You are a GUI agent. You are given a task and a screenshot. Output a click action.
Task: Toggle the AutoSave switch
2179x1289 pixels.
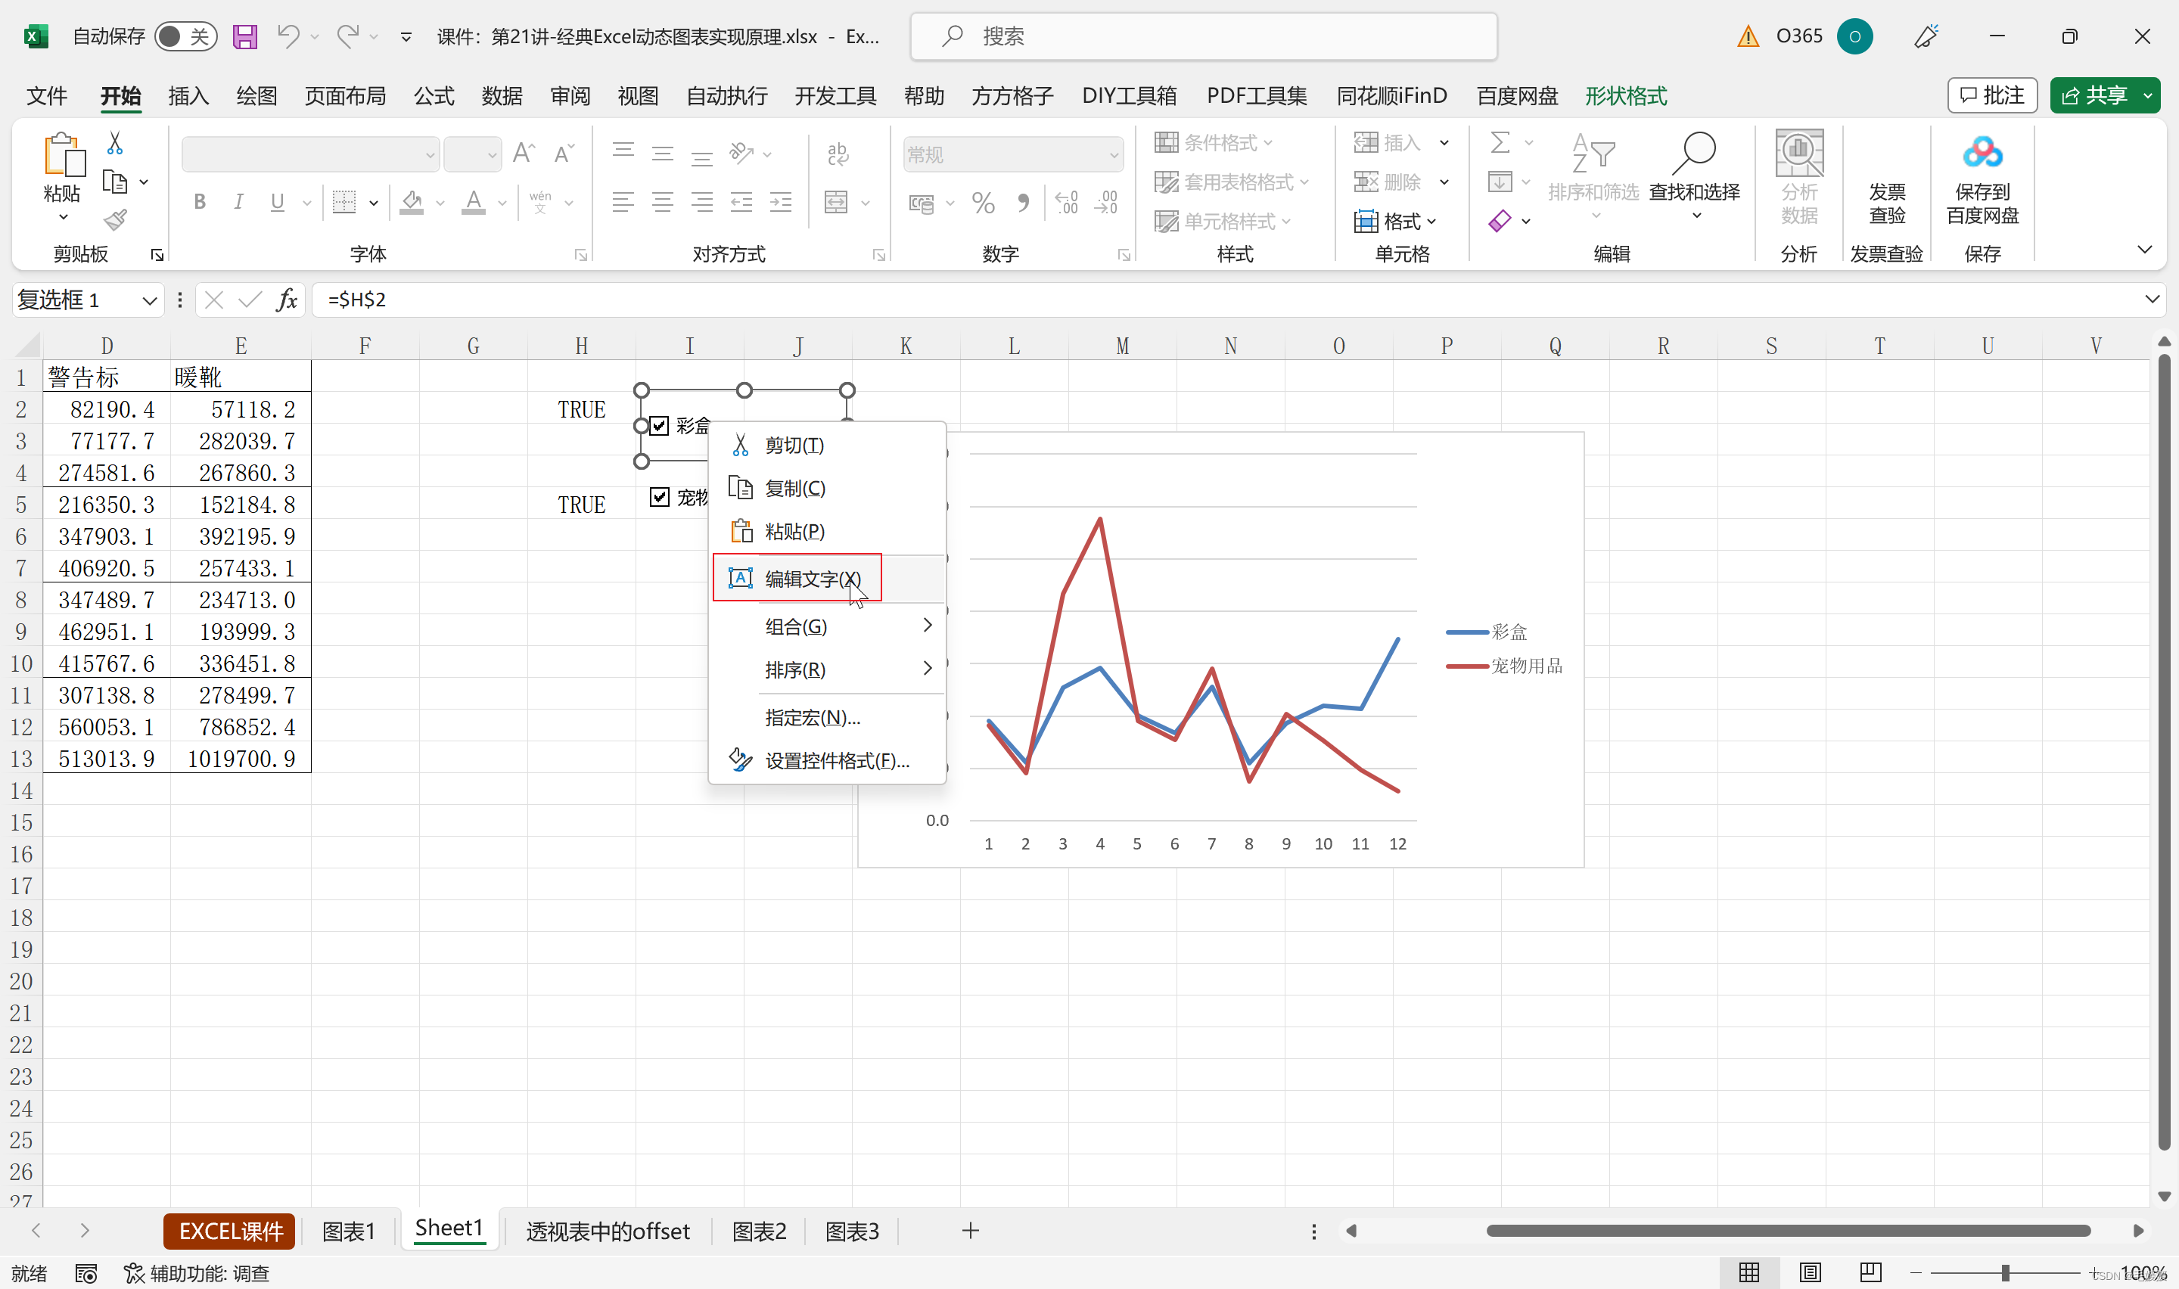click(185, 36)
